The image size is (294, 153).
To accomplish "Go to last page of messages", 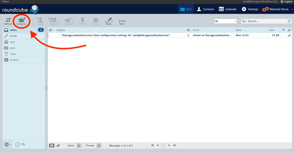I will pos(175,145).
